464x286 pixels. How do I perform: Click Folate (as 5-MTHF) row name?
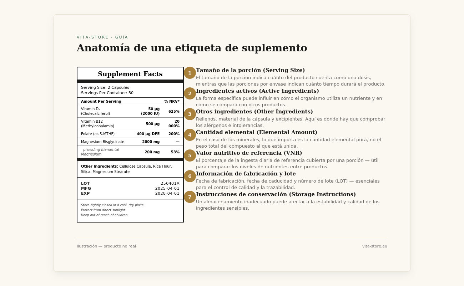click(98, 134)
